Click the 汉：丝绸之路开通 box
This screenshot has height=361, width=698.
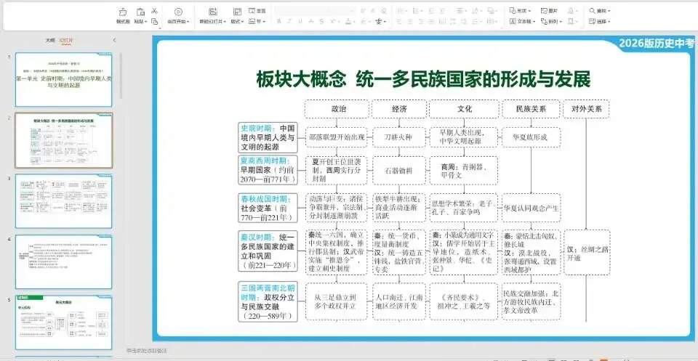587,252
